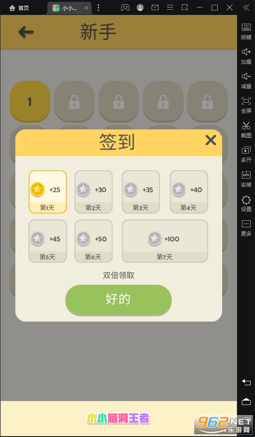255x437 pixels.
Task: Take a screenshot with 截图 scissors icon
Action: pos(246,129)
